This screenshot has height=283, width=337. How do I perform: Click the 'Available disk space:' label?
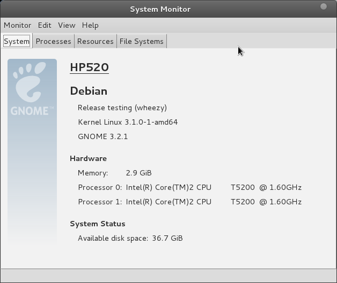coord(113,238)
